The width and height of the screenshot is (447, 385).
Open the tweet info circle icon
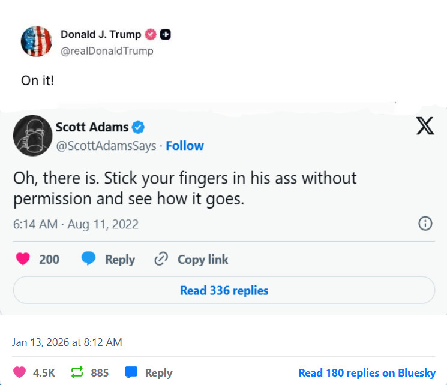click(425, 224)
